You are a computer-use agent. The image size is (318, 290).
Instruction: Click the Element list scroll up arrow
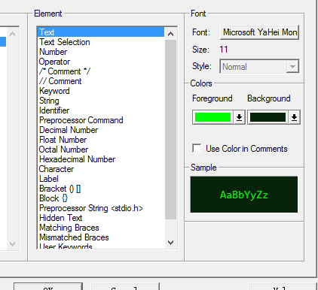point(170,34)
